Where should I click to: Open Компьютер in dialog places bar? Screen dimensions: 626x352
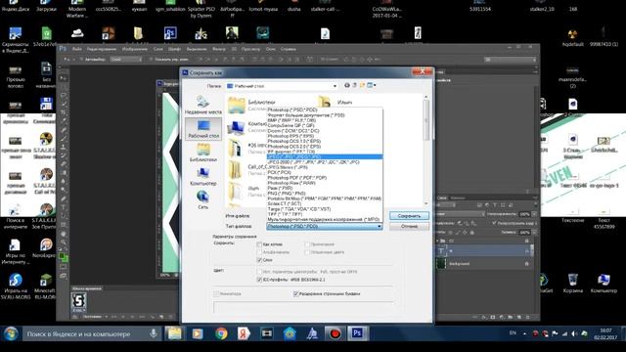(x=203, y=177)
